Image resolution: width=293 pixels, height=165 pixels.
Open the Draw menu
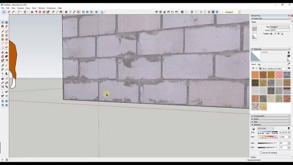(27, 8)
